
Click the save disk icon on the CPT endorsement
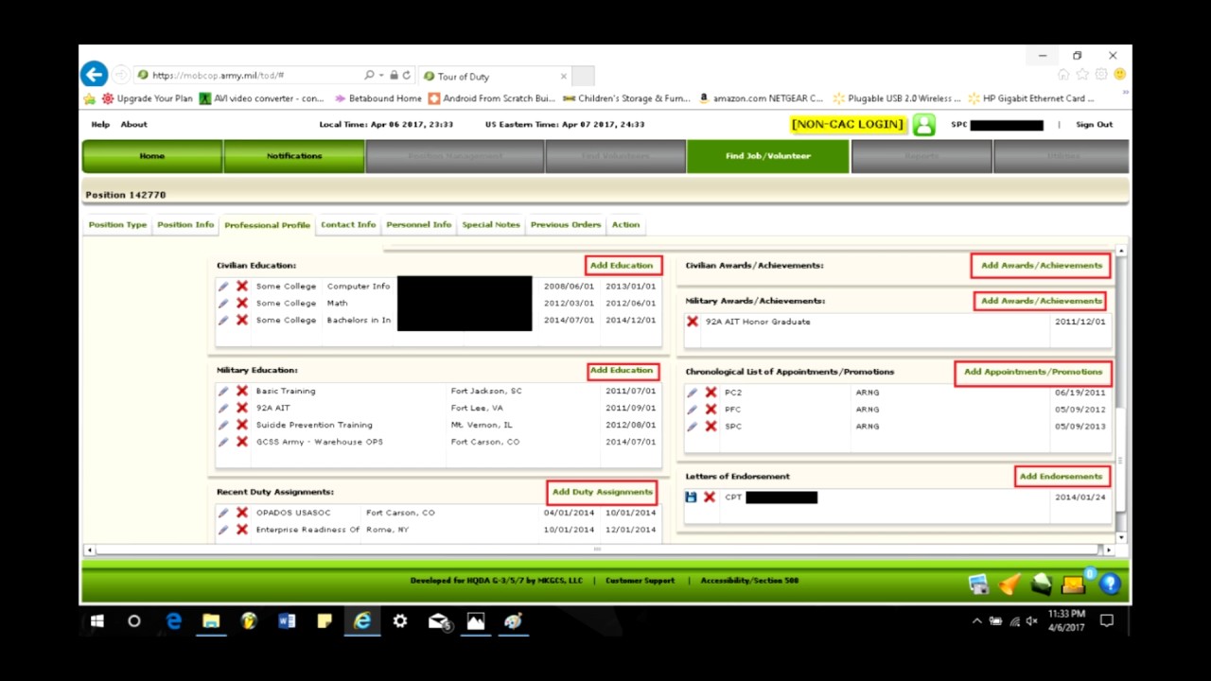click(691, 497)
